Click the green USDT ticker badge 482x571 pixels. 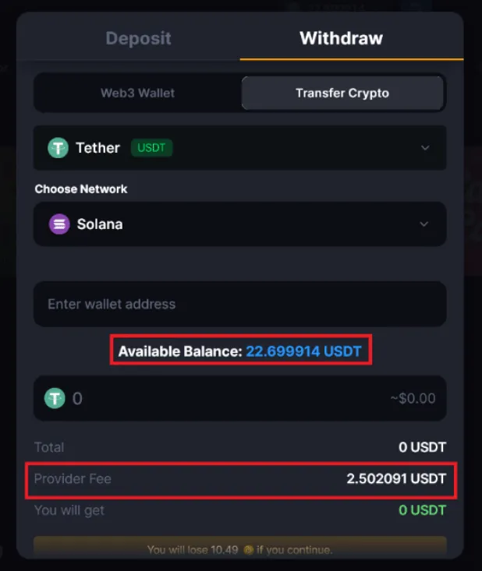[151, 147]
